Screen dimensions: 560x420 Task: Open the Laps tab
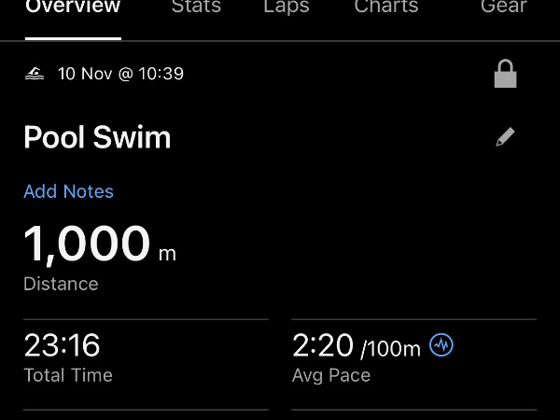(x=287, y=7)
